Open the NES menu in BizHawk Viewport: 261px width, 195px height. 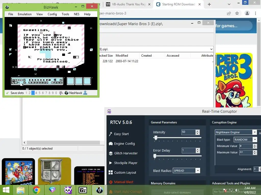[76, 14]
